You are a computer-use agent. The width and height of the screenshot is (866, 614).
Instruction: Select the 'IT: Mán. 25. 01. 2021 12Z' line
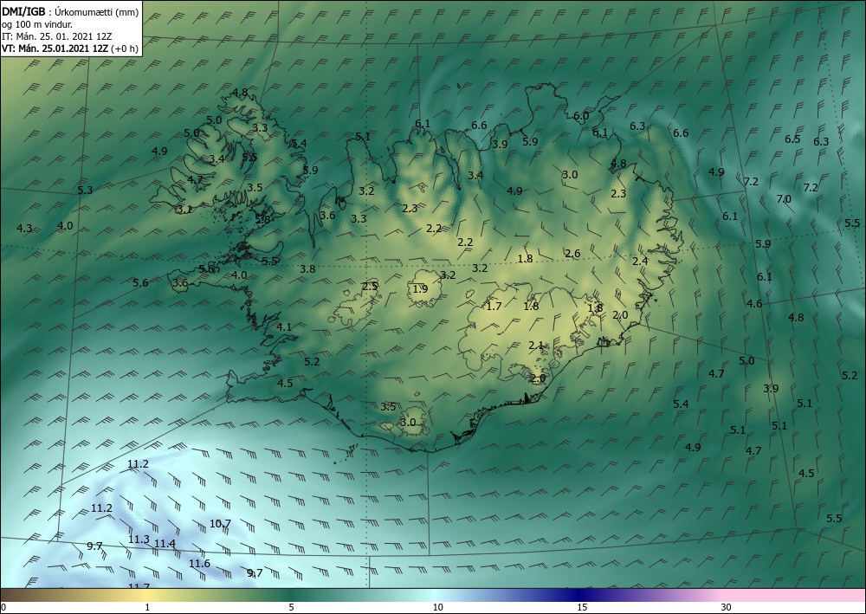[57, 36]
